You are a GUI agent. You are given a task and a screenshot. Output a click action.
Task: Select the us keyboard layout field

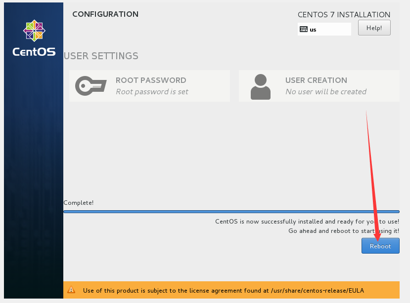pyautogui.click(x=324, y=29)
